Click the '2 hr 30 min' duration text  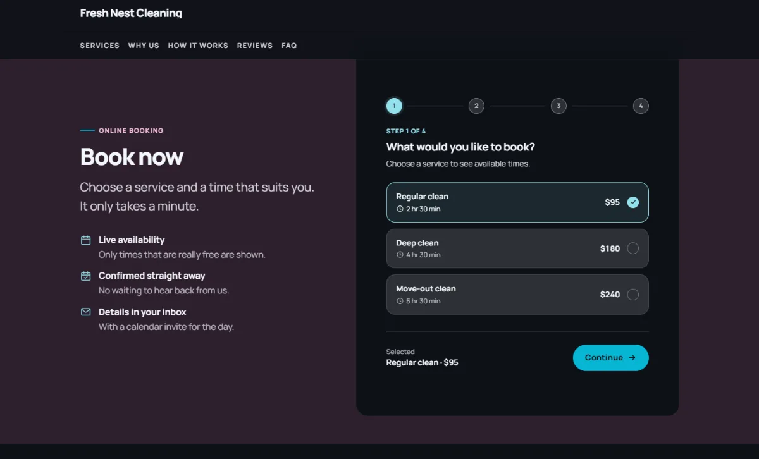(424, 209)
